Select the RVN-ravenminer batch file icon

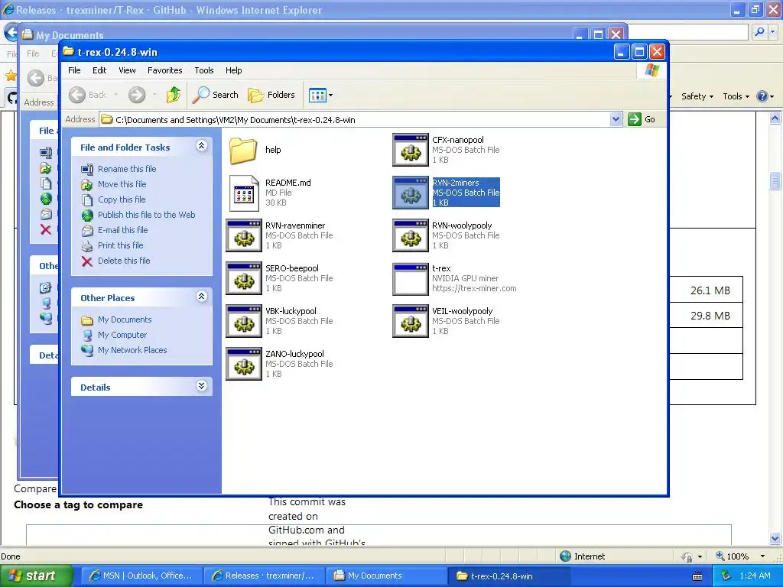tap(244, 235)
